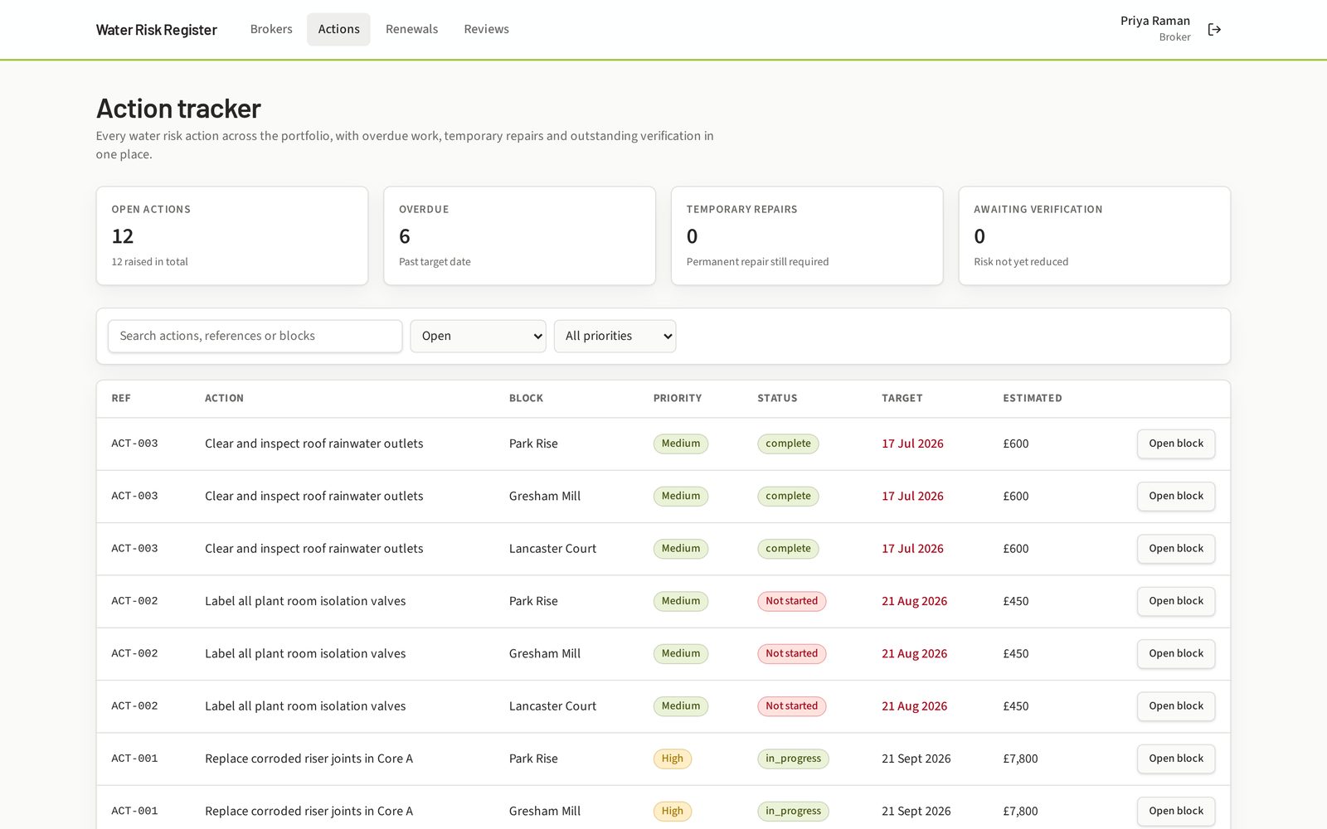The height and width of the screenshot is (829, 1327).
Task: Click the Water Risk Register logo
Action: point(157,30)
